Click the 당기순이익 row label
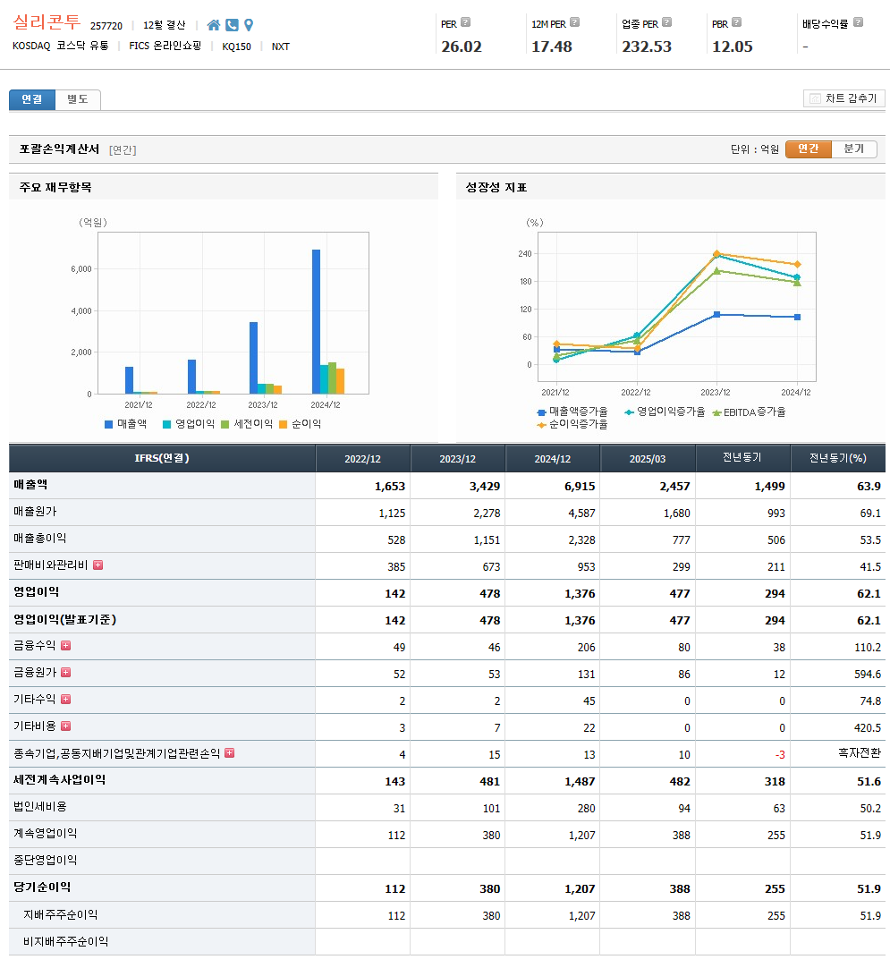 tap(42, 887)
